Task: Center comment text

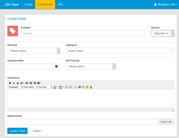Action: [31, 83]
